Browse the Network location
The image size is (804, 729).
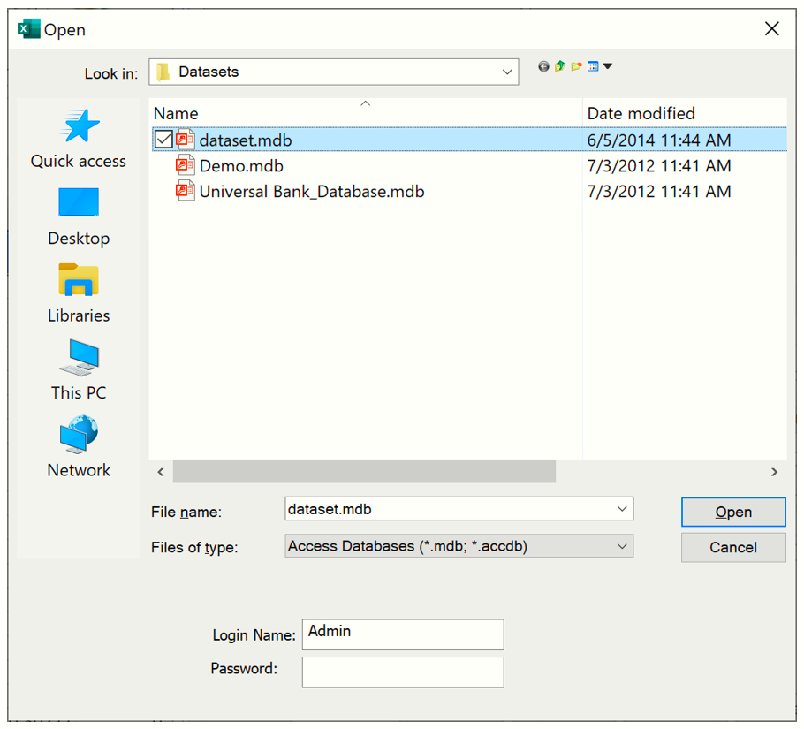pos(79,448)
